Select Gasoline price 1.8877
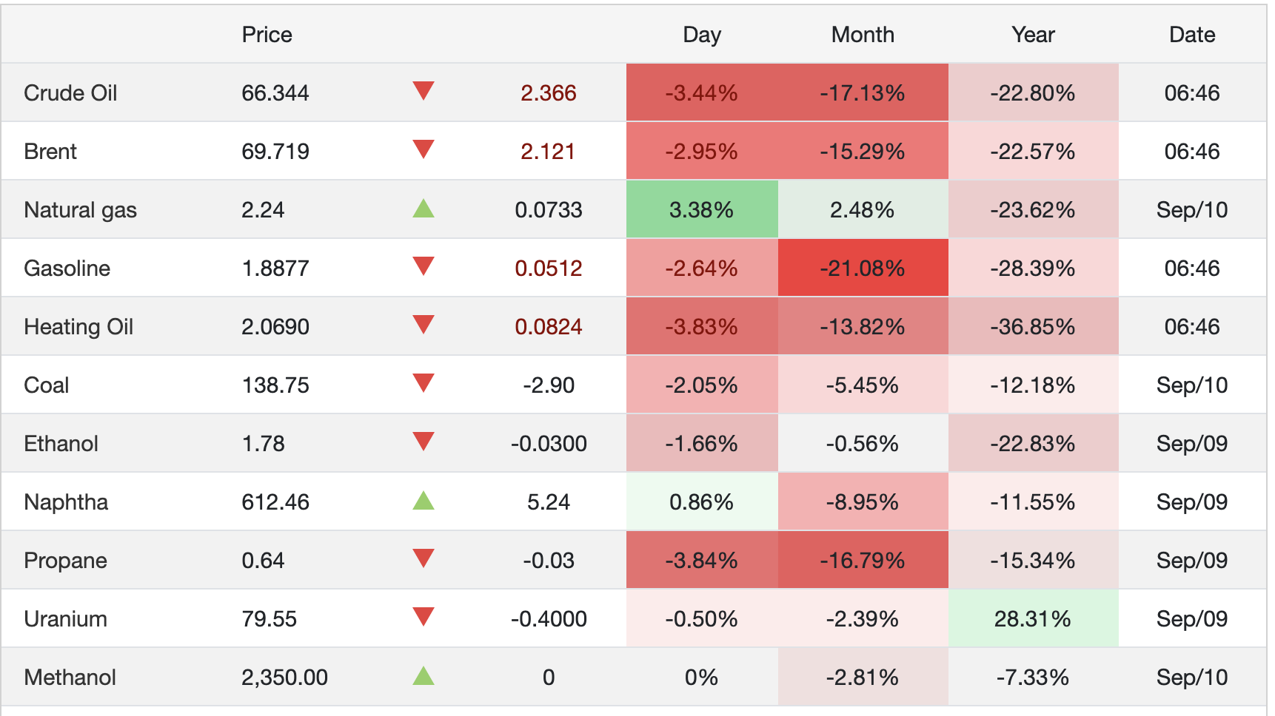Screen dimensions: 1275x716 point(275,268)
